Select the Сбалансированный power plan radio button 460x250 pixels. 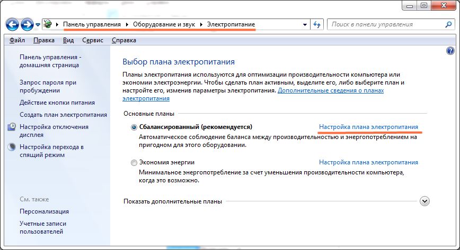click(x=134, y=127)
